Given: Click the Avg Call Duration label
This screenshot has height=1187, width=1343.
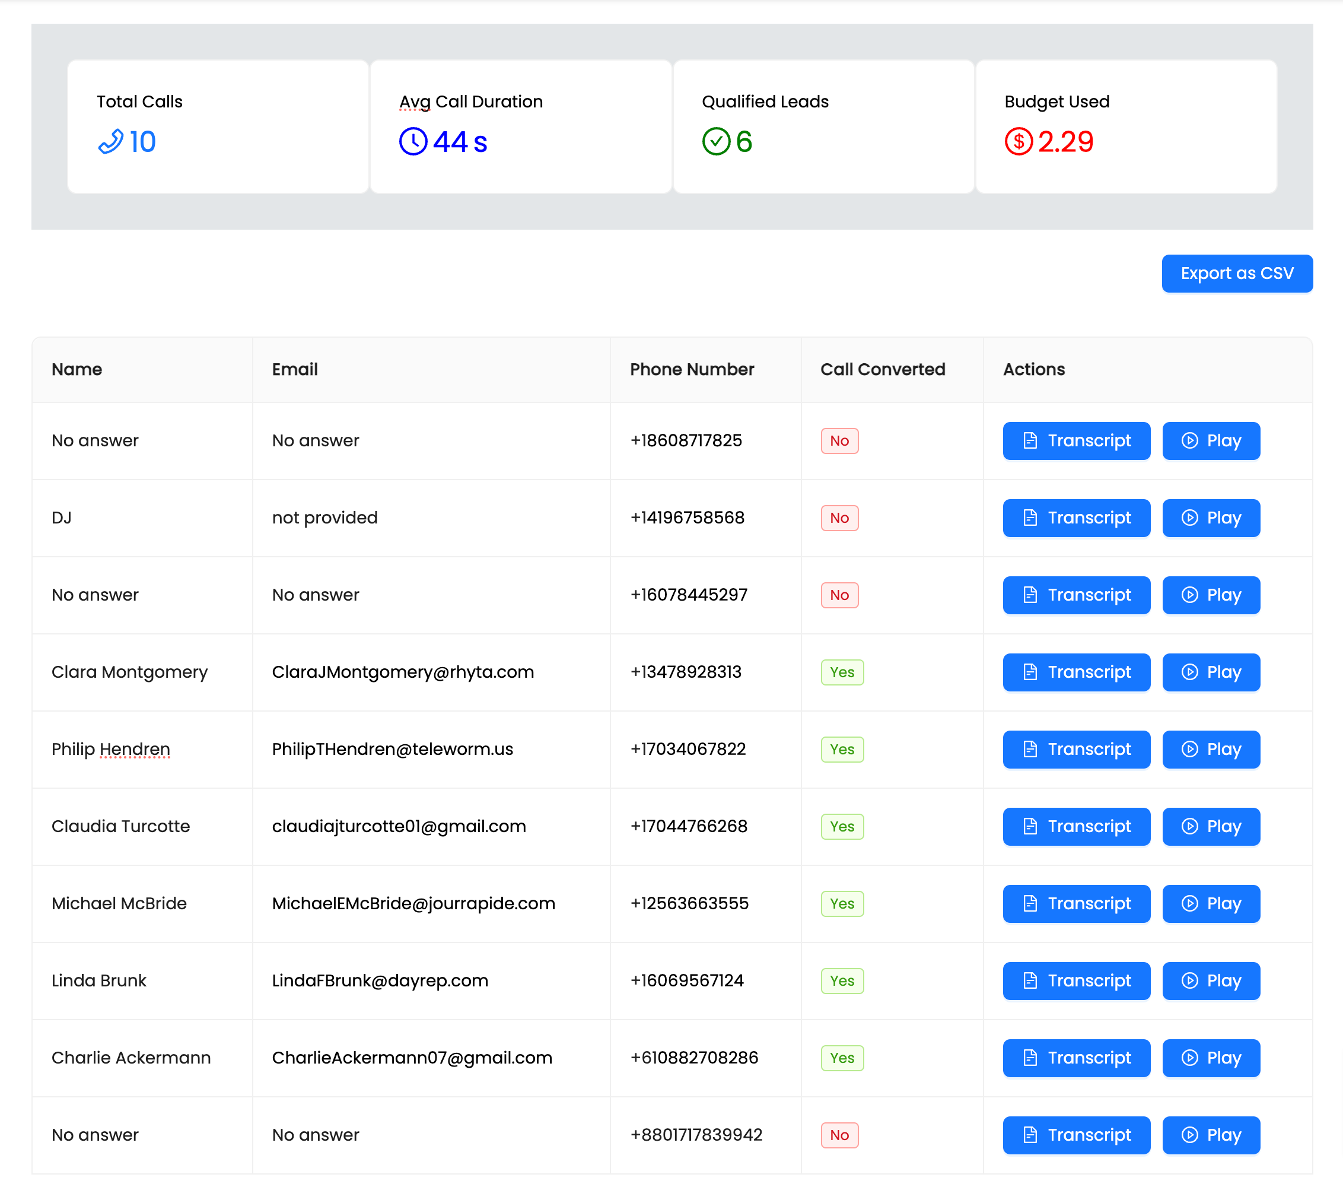Looking at the screenshot, I should (x=471, y=102).
